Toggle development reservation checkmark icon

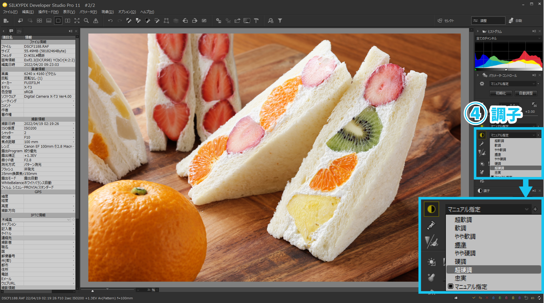[x=204, y=21]
